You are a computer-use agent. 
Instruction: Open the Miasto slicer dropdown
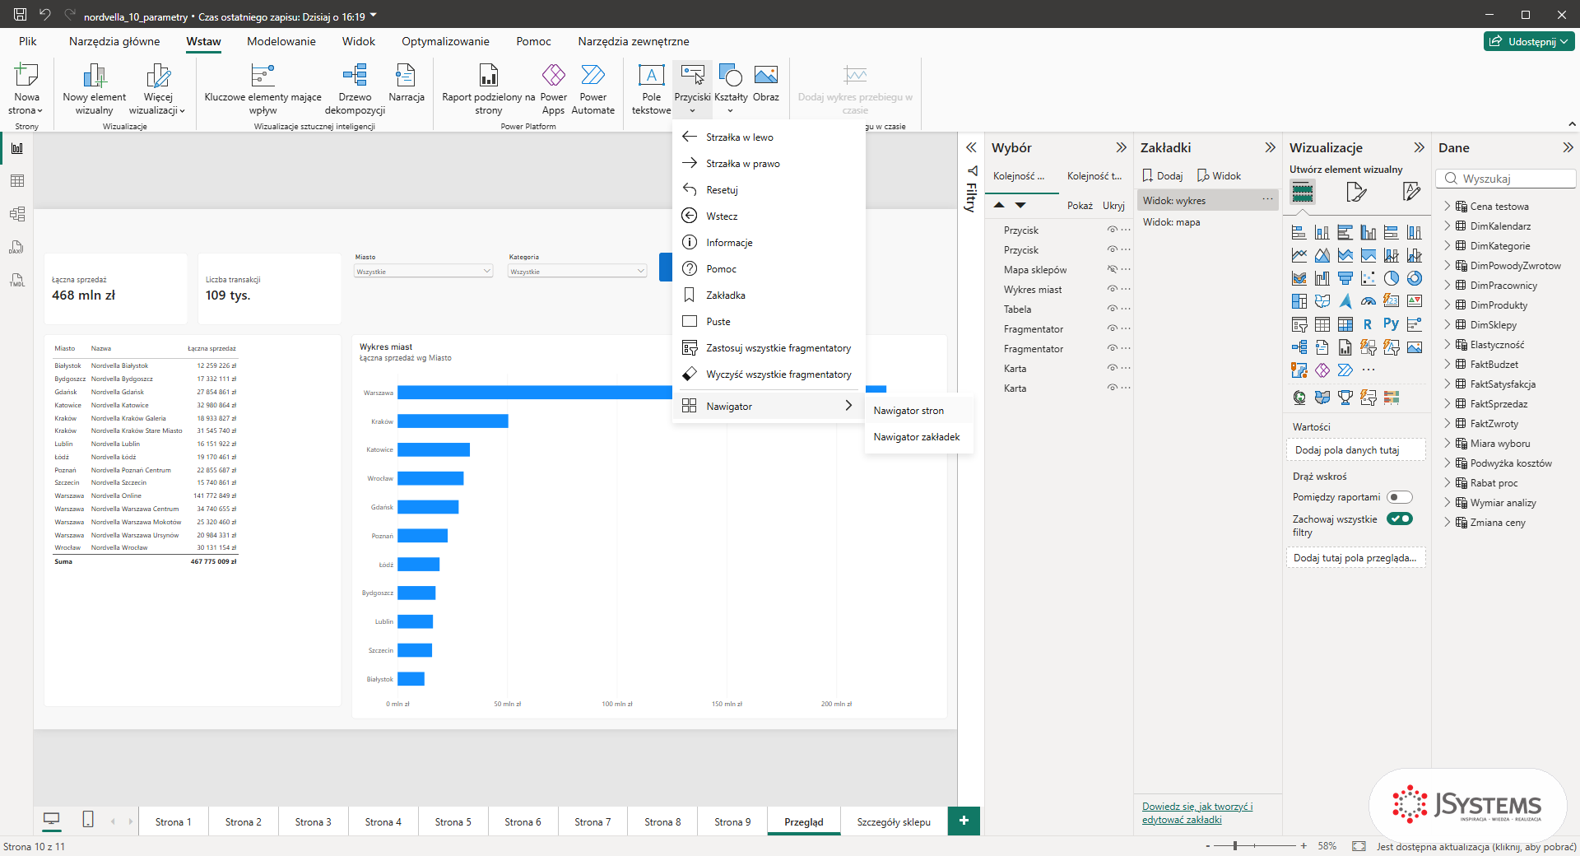coord(423,271)
